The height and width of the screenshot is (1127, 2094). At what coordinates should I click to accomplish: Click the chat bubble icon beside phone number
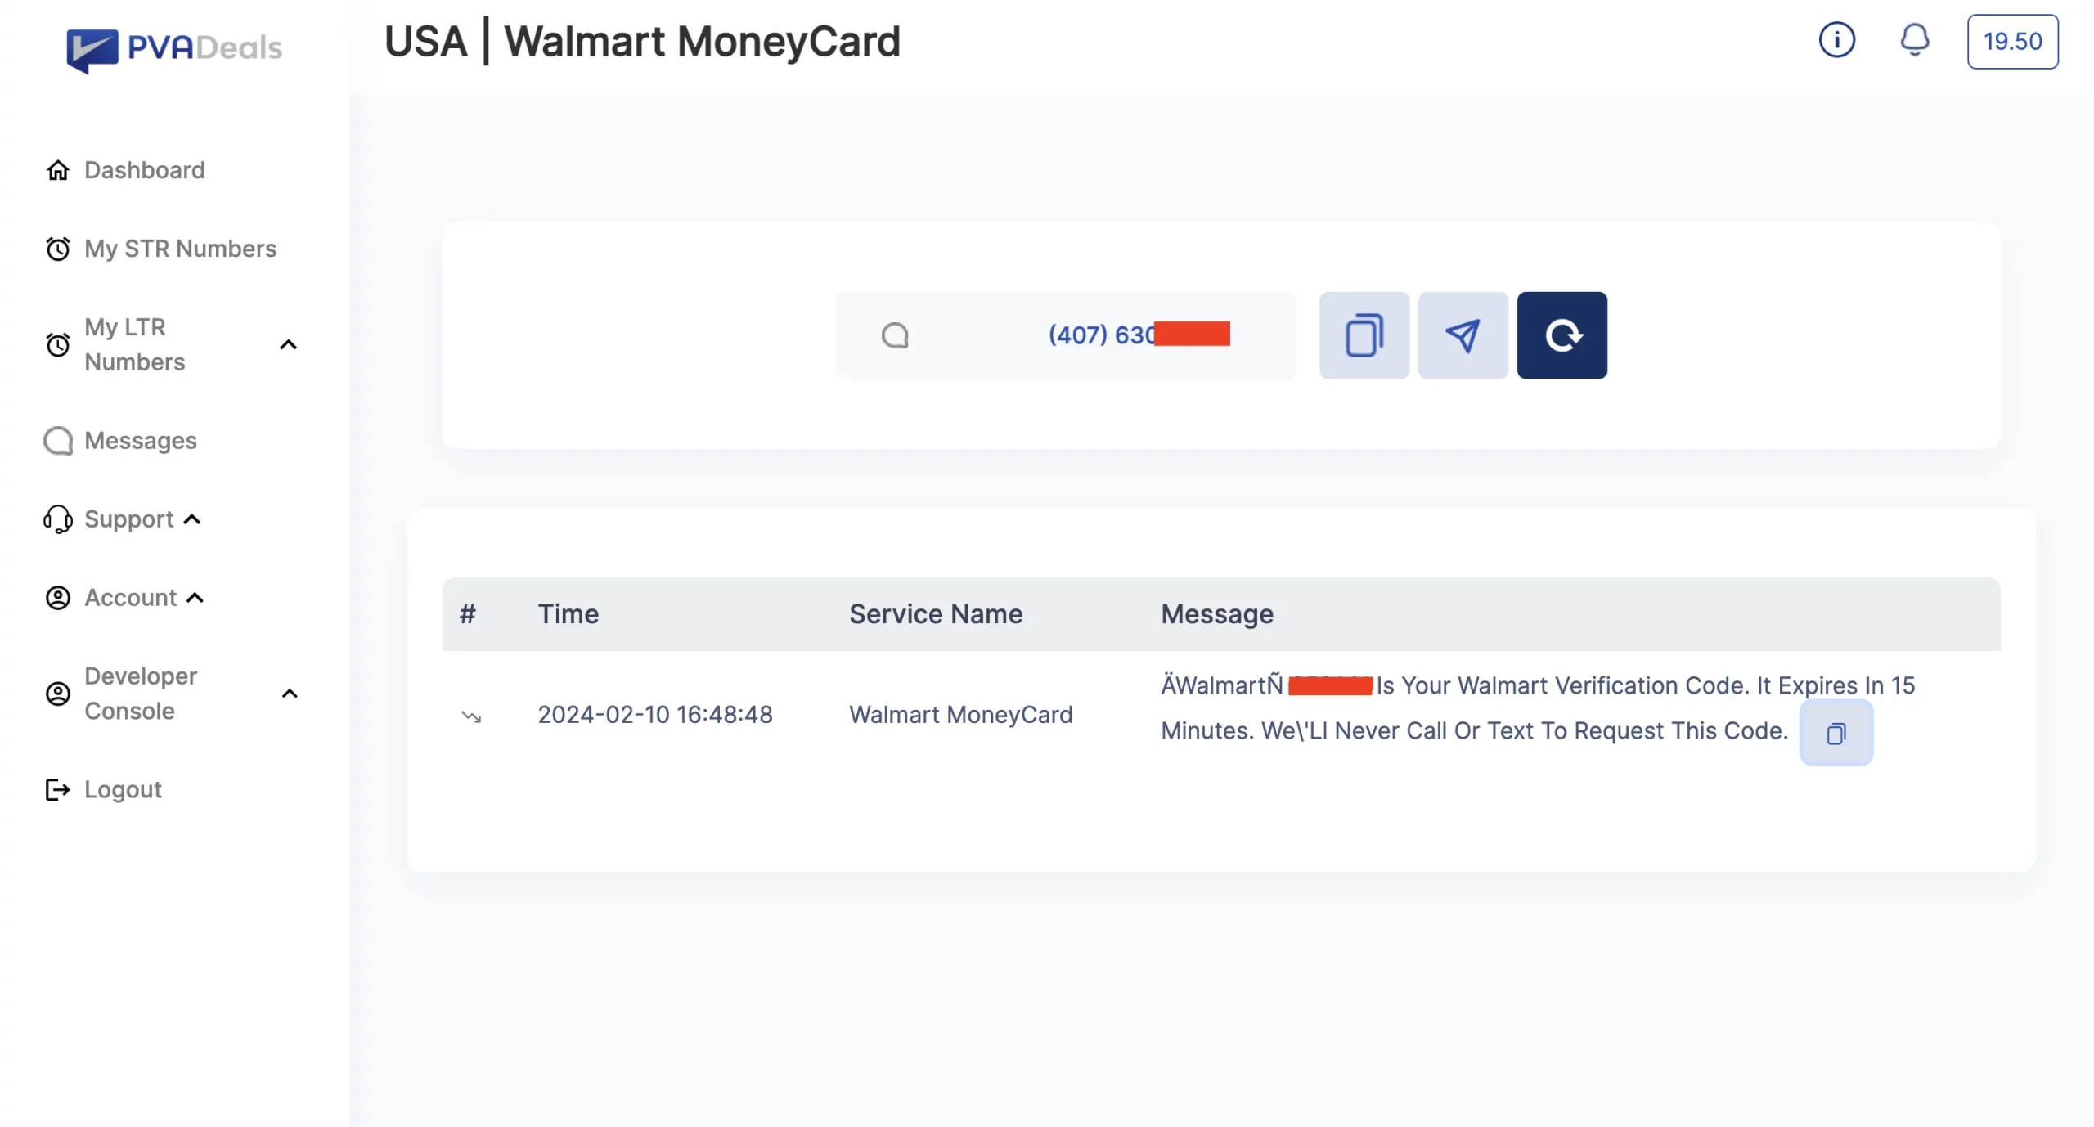(x=896, y=335)
